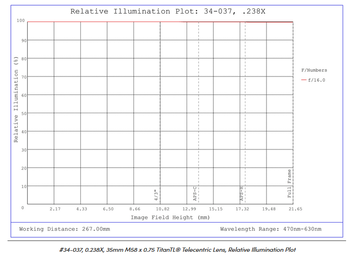Click the y-axis tick value 40

[24, 132]
